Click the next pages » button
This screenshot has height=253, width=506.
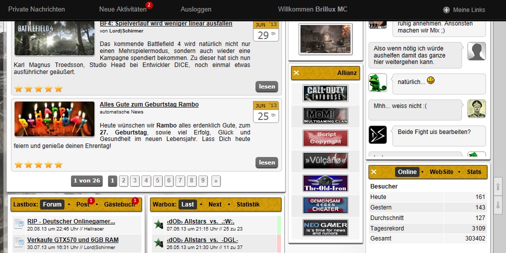[x=216, y=181]
